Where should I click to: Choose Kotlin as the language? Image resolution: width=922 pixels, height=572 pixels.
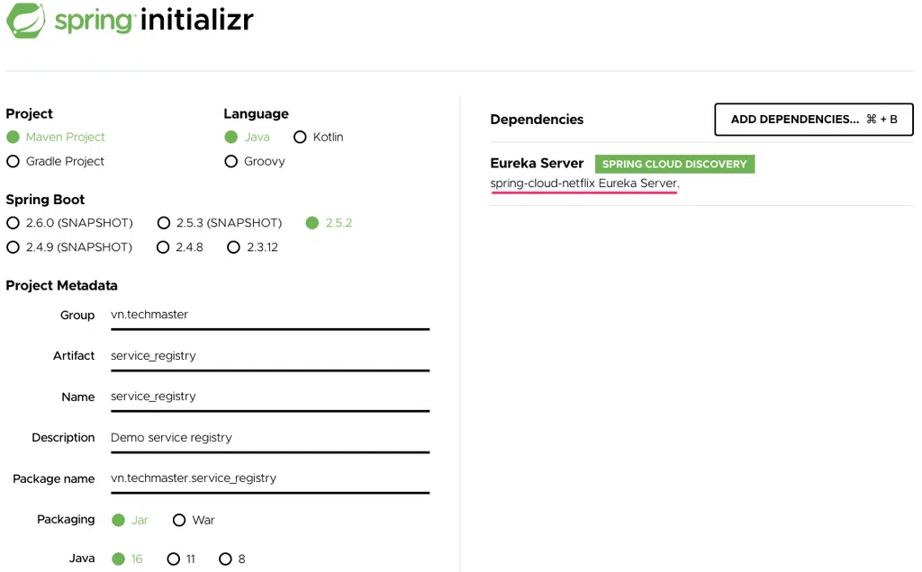coord(301,138)
